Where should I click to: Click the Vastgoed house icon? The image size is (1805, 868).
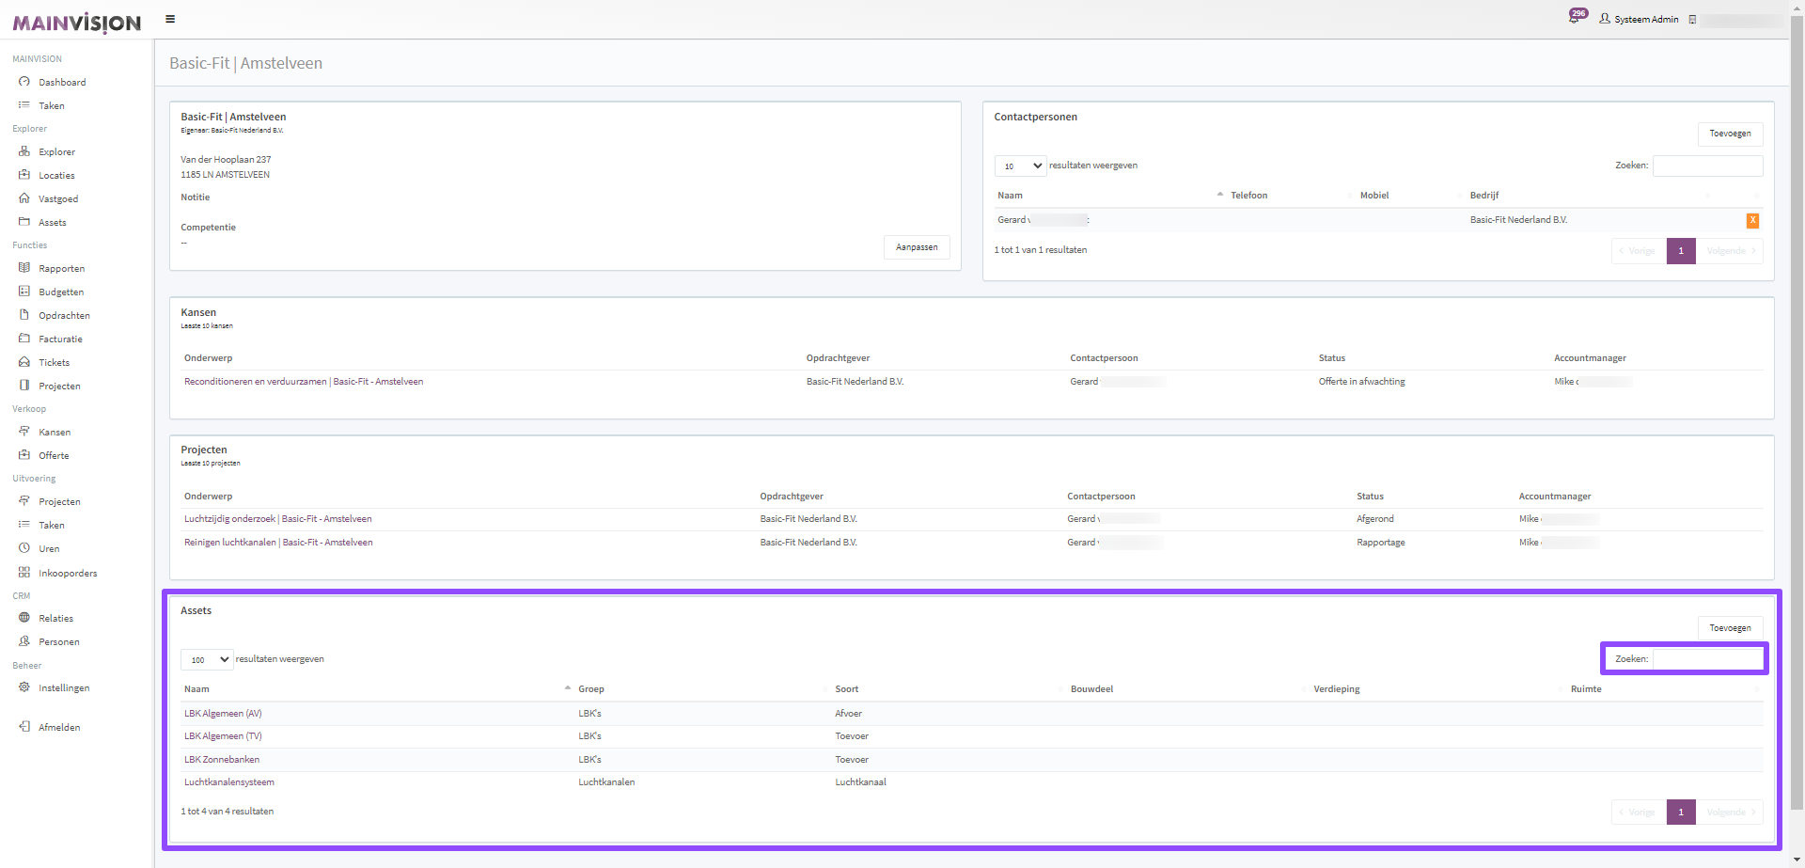coord(24,198)
